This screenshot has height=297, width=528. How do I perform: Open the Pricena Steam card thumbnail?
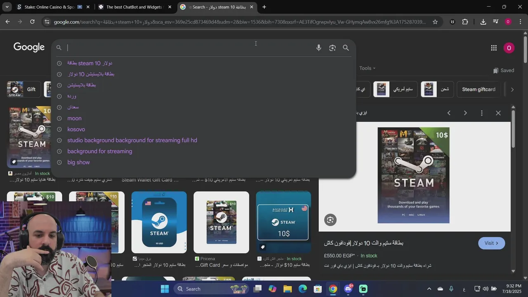point(222,222)
